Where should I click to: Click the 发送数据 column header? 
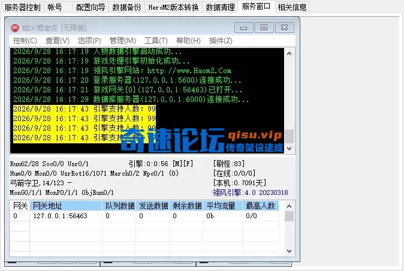[153, 206]
